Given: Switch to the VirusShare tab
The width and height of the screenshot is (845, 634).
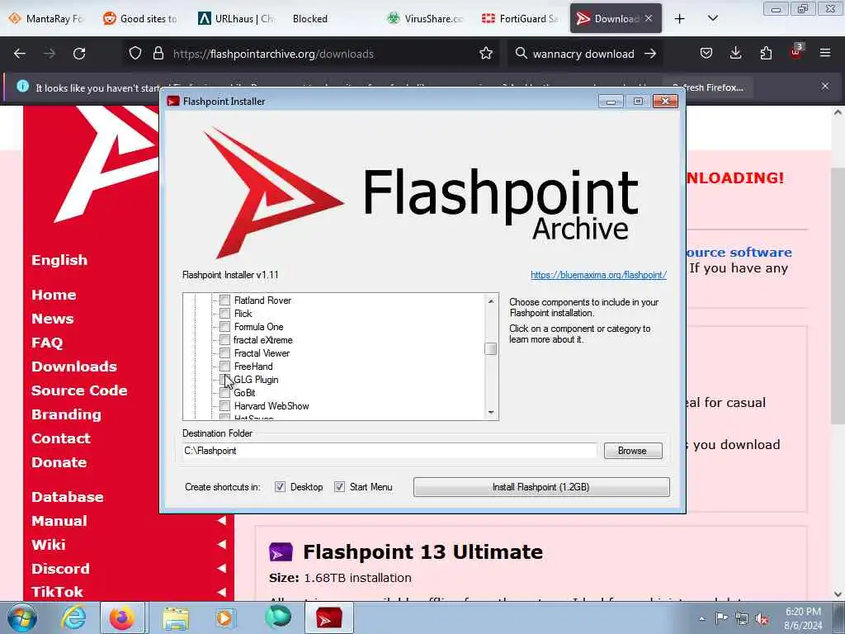Looking at the screenshot, I should pyautogui.click(x=426, y=18).
